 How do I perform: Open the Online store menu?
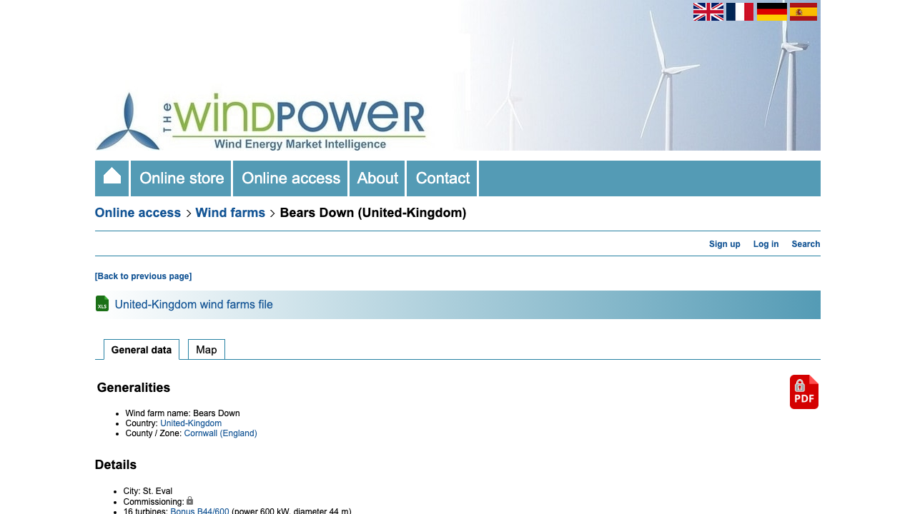click(x=180, y=178)
